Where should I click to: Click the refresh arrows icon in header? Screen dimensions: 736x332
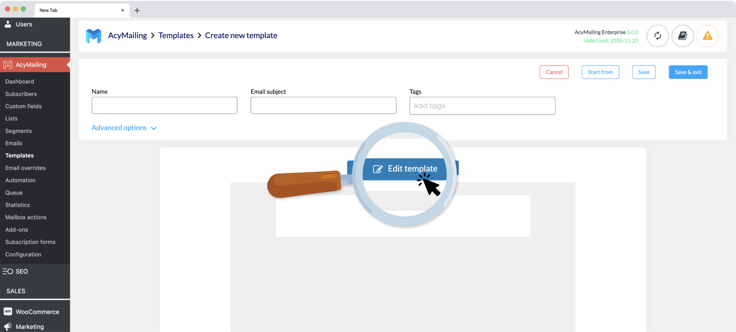(657, 36)
